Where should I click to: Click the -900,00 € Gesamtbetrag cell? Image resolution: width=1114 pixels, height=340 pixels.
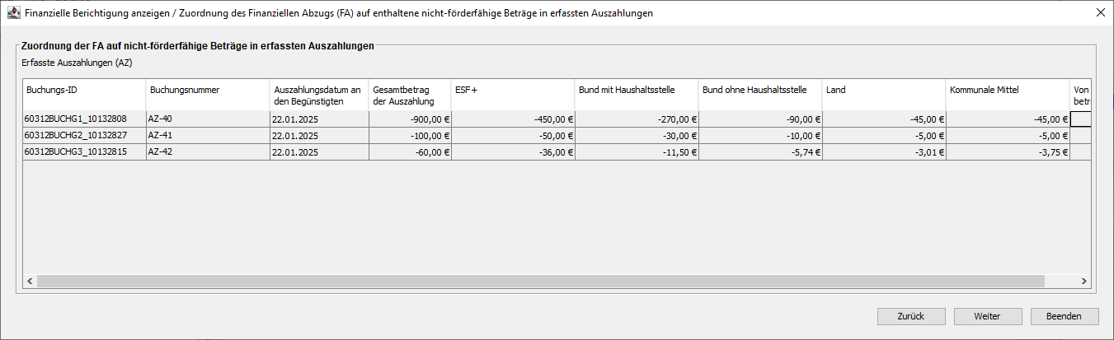tap(410, 119)
